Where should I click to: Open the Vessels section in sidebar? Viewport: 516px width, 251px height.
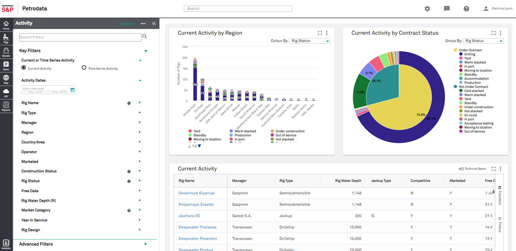pyautogui.click(x=6, y=52)
